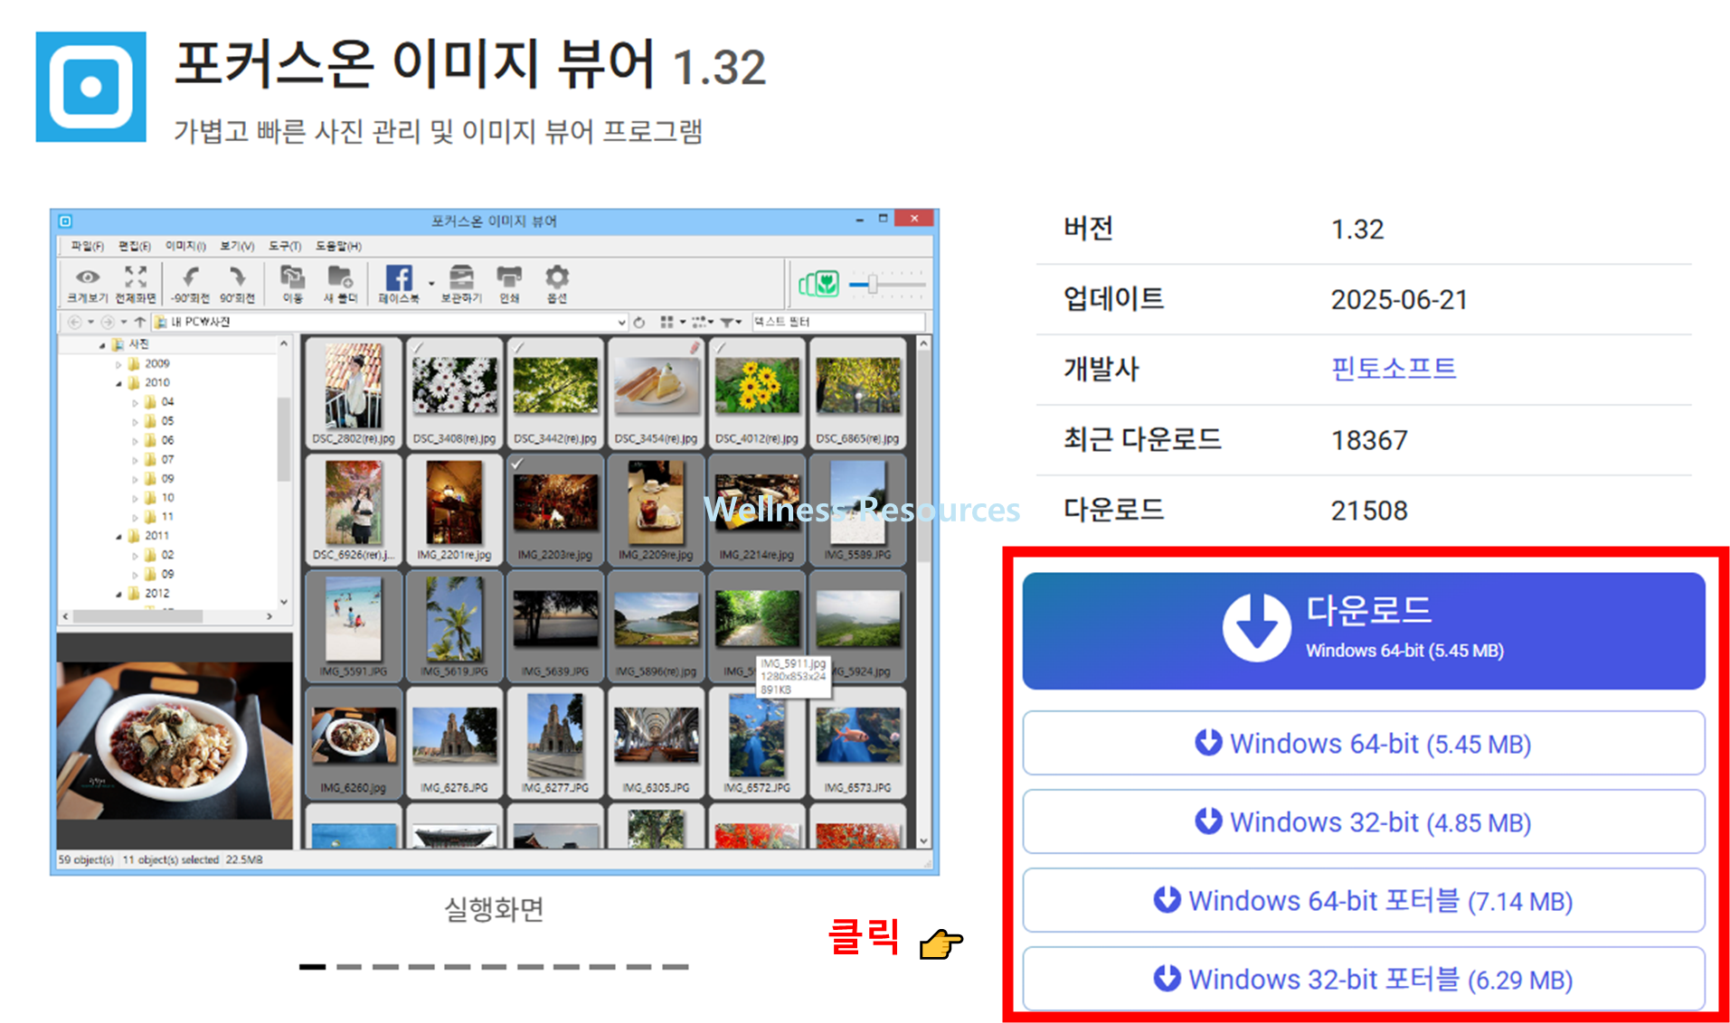The width and height of the screenshot is (1730, 1023).
Task: Select the 06 folder in tree
Action: 160,440
